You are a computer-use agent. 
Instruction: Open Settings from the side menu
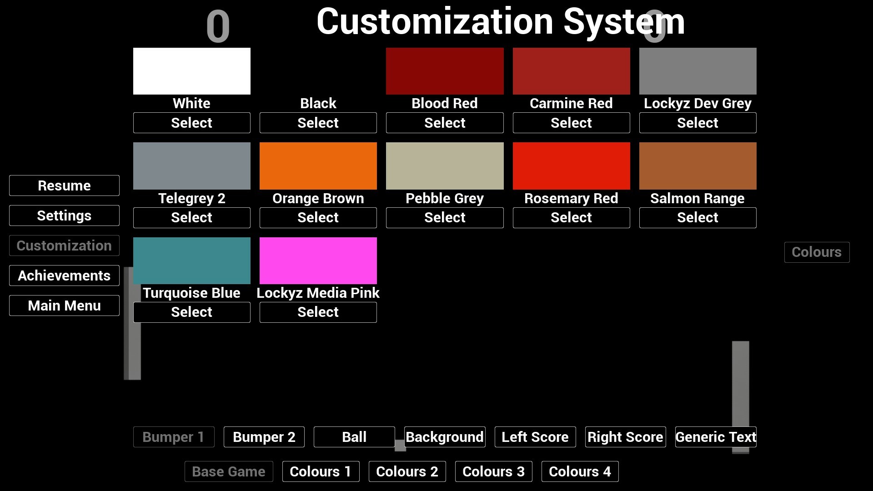64,215
